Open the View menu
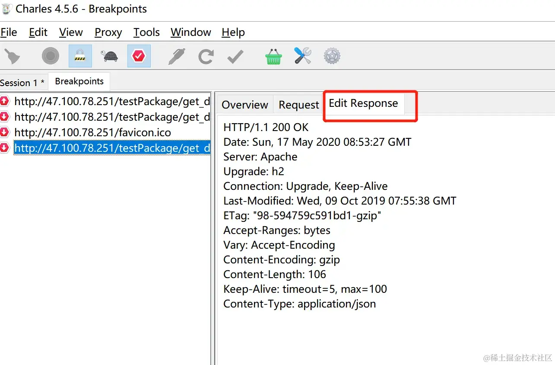Image resolution: width=555 pixels, height=365 pixels. [x=71, y=32]
